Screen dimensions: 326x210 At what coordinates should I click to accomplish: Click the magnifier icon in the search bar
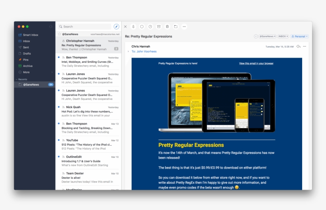click(x=61, y=27)
